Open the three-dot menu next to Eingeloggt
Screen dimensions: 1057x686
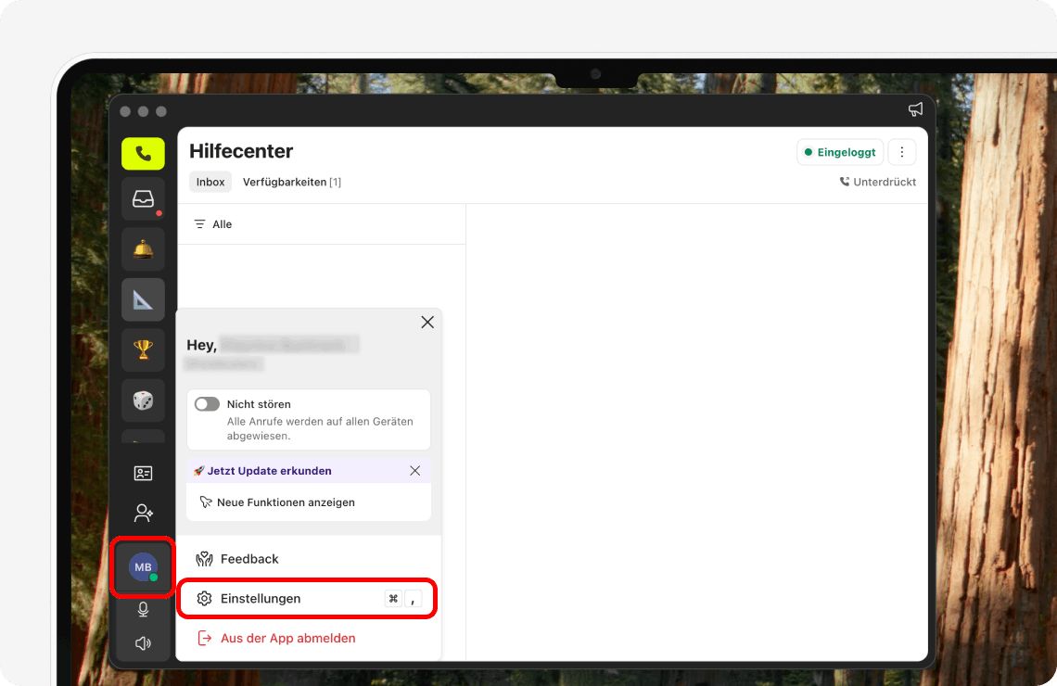click(902, 151)
